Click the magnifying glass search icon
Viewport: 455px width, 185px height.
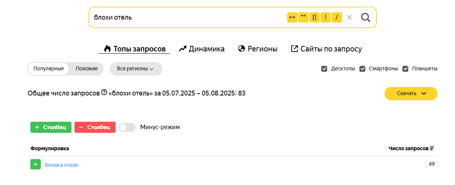click(x=366, y=17)
